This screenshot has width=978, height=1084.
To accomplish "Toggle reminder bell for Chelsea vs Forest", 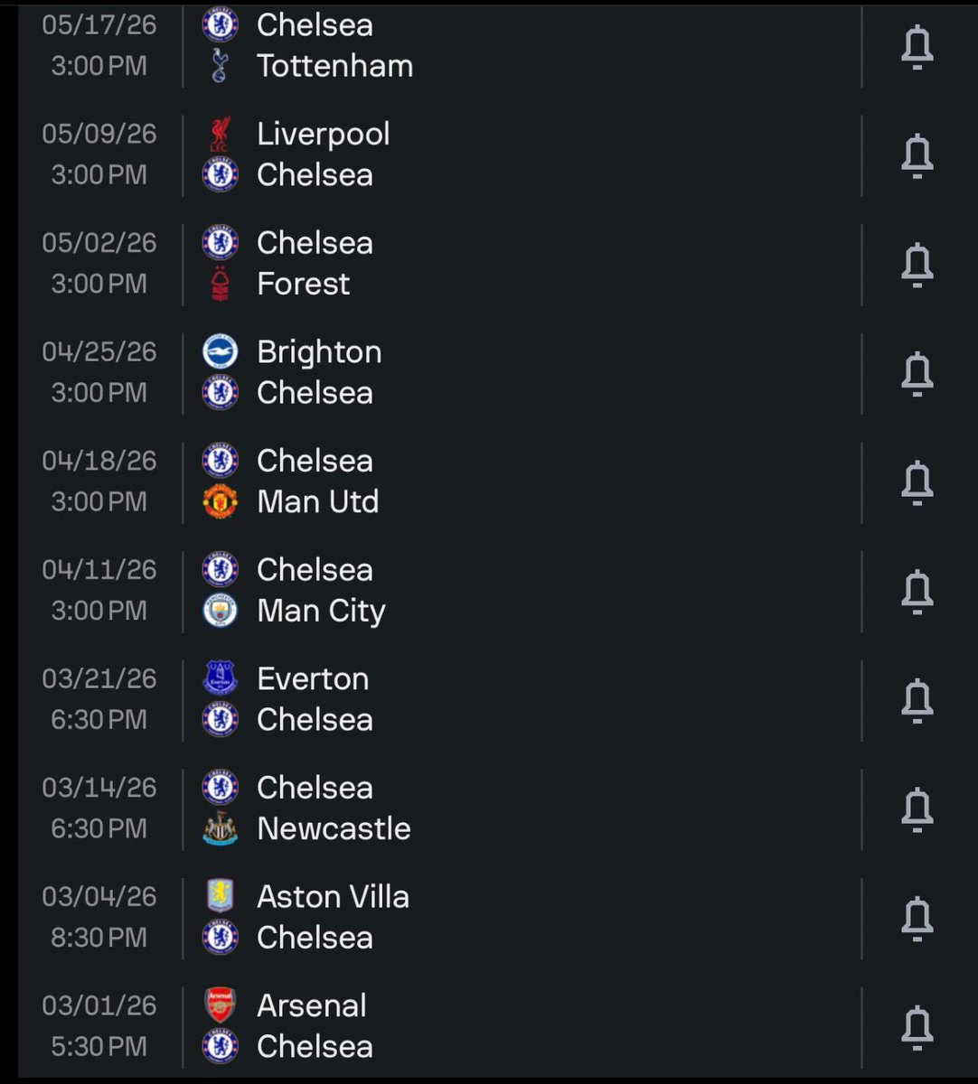I will (917, 264).
